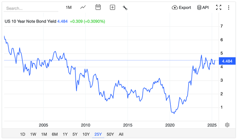The image size is (238, 140).
Task: Select the 1M range at bottom
Action: point(44,134)
